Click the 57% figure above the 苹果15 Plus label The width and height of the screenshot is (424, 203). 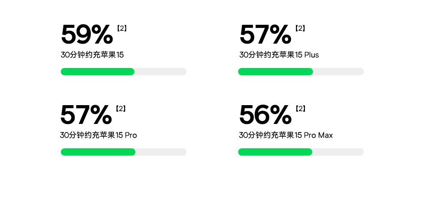[x=265, y=35]
